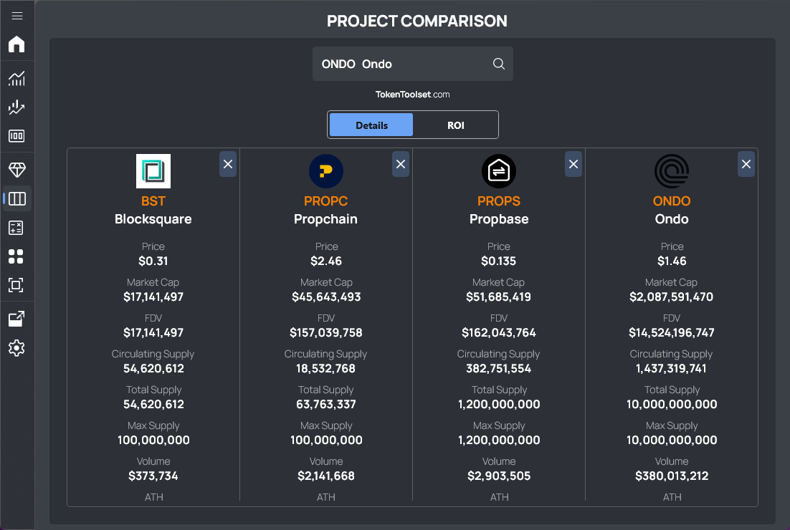Select Ondo price $1.46

[x=672, y=261]
